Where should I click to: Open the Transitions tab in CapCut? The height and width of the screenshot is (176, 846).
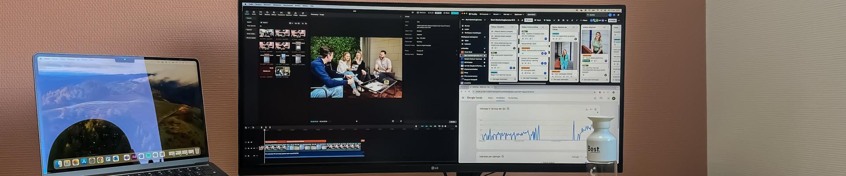[281, 13]
